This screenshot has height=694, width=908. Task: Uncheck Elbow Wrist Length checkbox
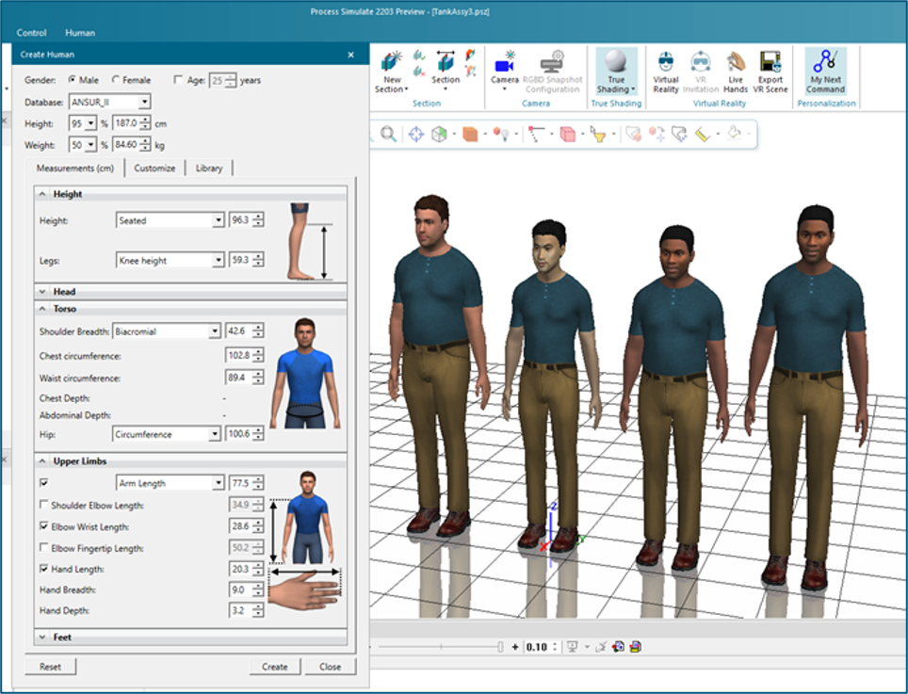pyautogui.click(x=44, y=526)
